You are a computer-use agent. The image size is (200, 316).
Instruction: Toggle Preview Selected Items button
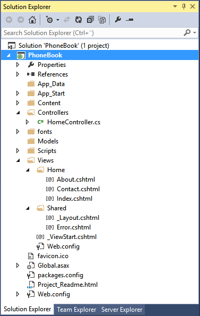tap(129, 20)
